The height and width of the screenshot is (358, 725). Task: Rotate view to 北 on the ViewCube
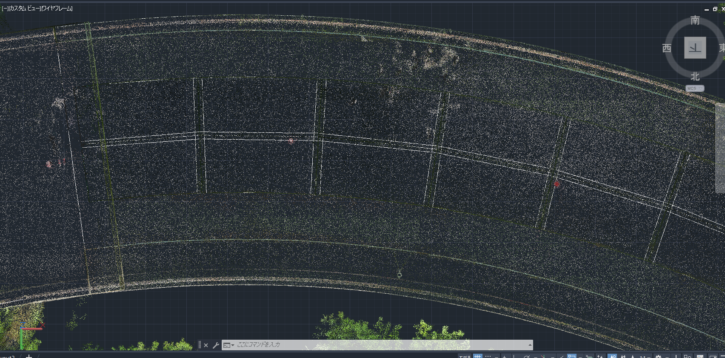[695, 76]
